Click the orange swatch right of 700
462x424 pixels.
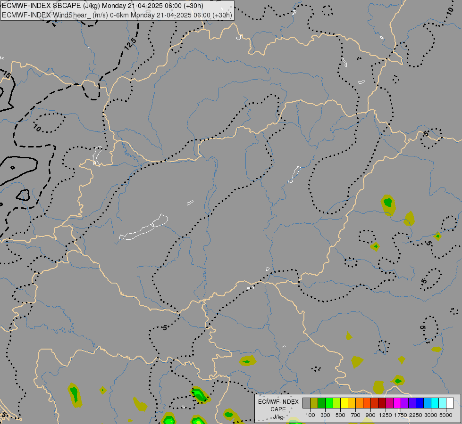point(359,403)
